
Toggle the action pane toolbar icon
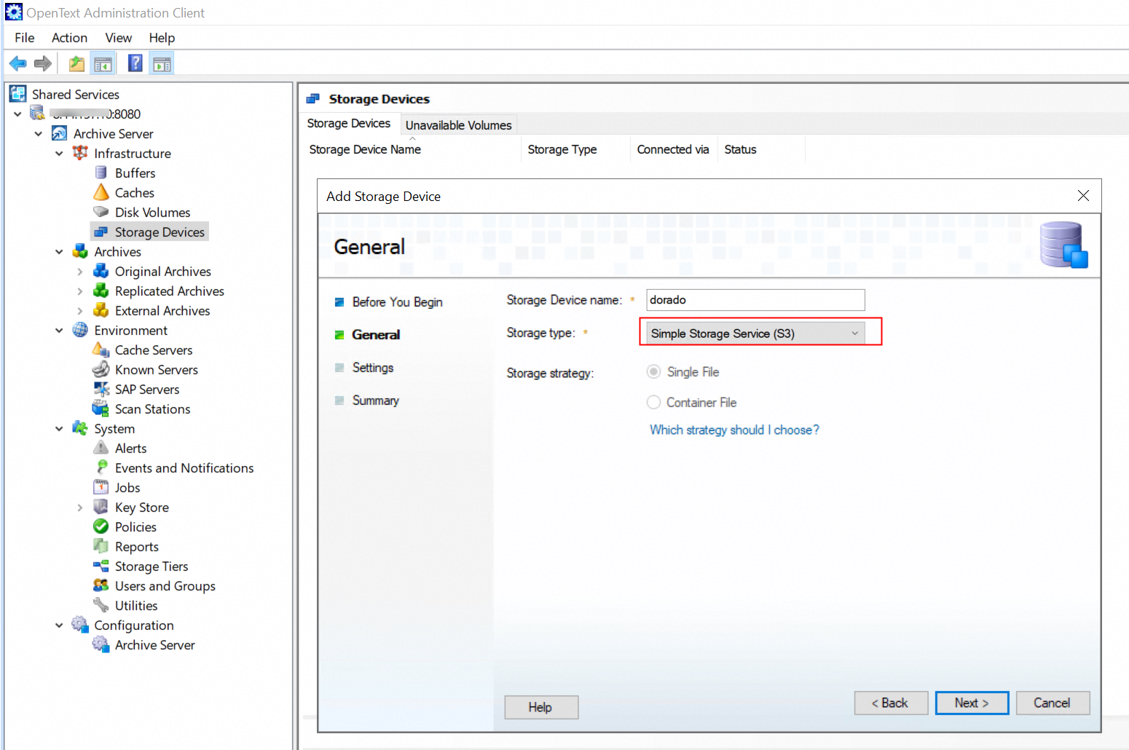162,64
